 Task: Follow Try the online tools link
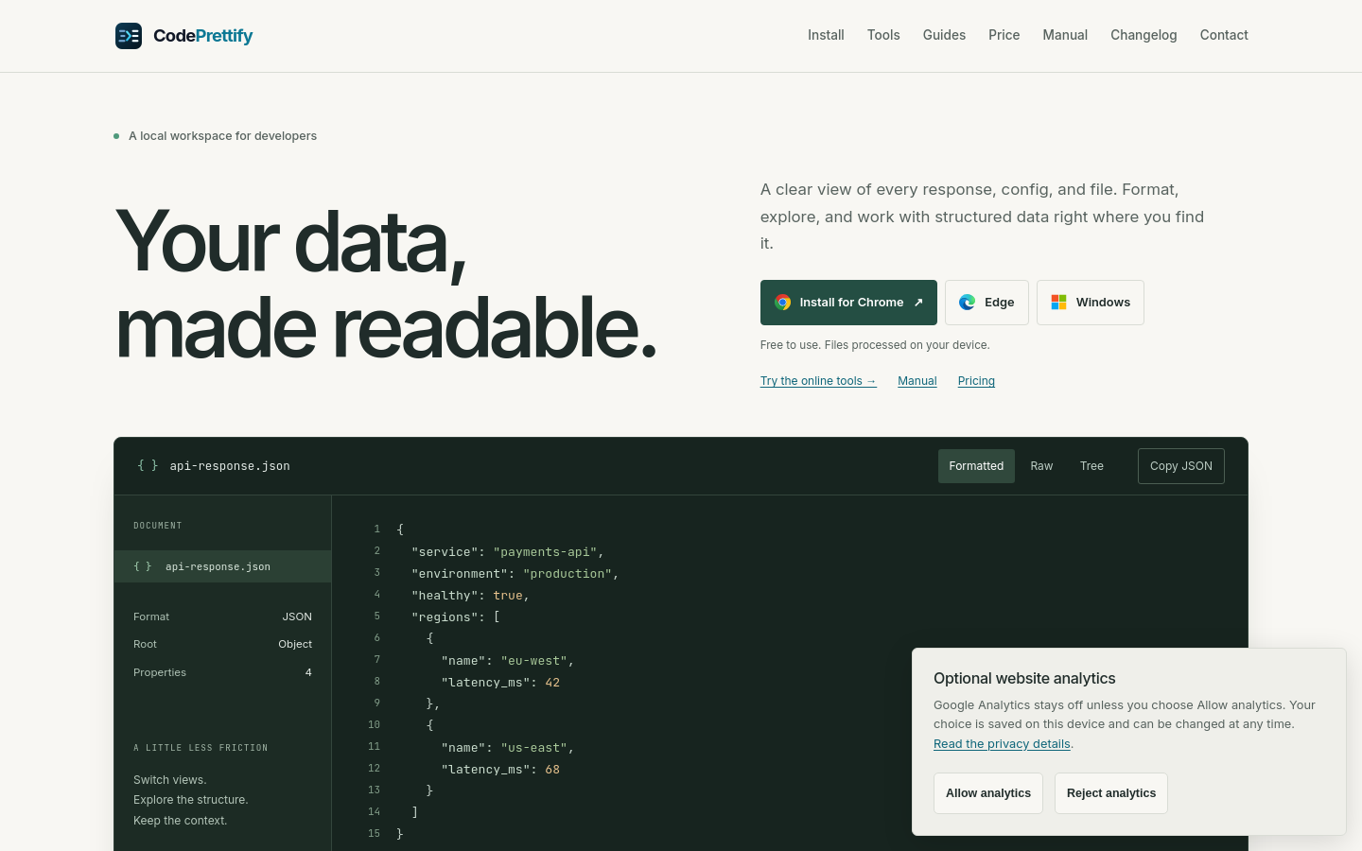[818, 381]
